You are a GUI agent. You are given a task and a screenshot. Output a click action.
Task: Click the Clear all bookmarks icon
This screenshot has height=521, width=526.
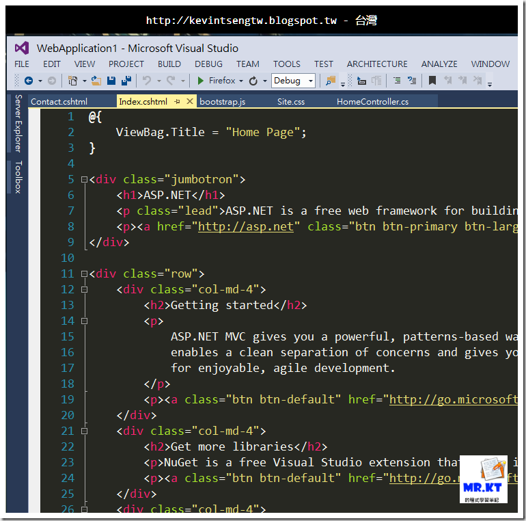477,80
